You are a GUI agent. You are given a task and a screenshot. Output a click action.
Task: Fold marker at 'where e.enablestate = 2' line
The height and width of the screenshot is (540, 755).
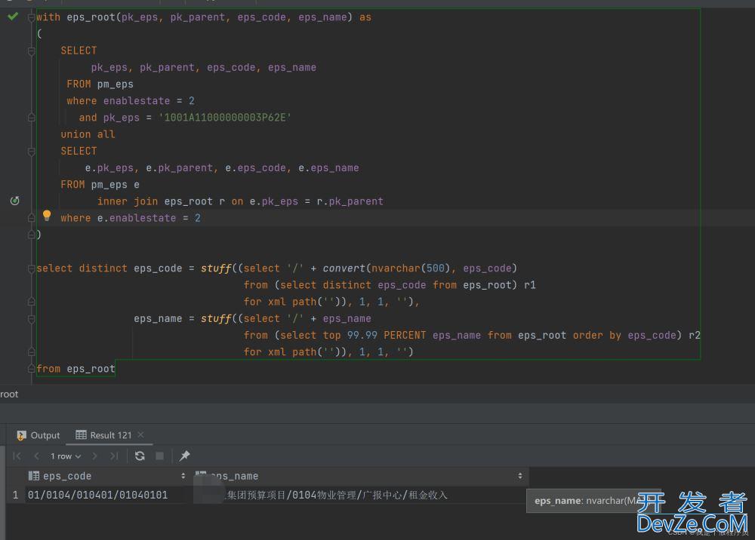(31, 218)
